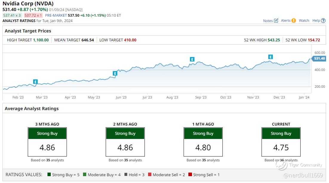Image resolution: width=329 pixels, height=183 pixels.
Task: Select the 3 MTHS AGO Strong Buy box
Action: click(x=47, y=142)
